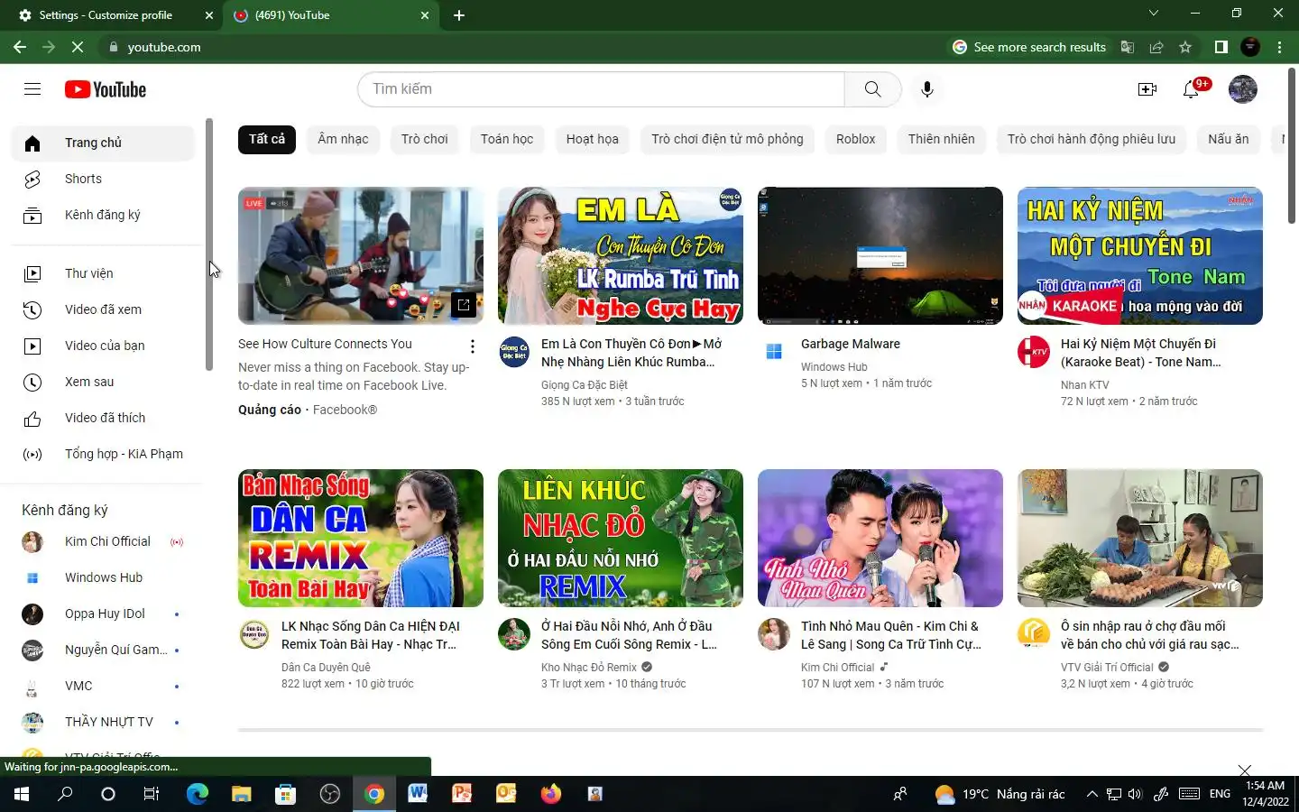Open Thư viện library
Screen dimensions: 1299x812
tap(103, 273)
